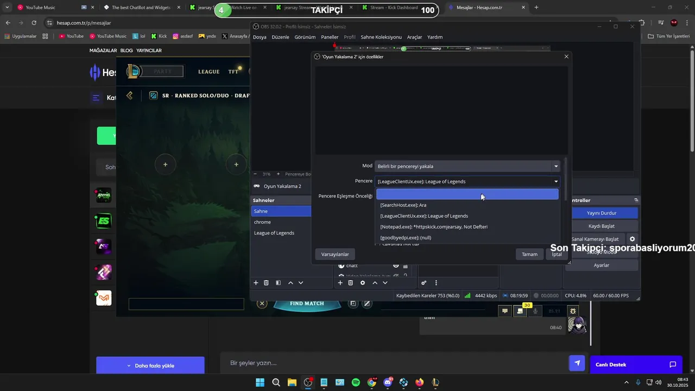
Task: Move scene up with arrow under Sahneler
Action: click(x=290, y=283)
